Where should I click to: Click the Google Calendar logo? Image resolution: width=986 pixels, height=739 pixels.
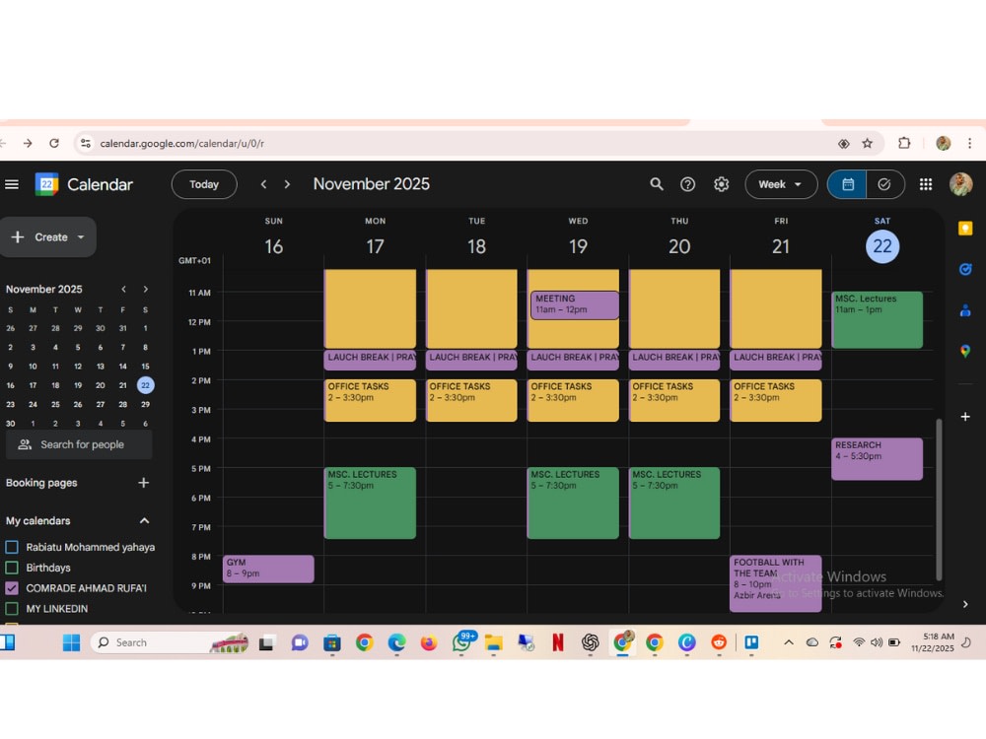point(46,184)
